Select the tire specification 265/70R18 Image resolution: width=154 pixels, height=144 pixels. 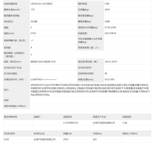[x=111, y=33]
